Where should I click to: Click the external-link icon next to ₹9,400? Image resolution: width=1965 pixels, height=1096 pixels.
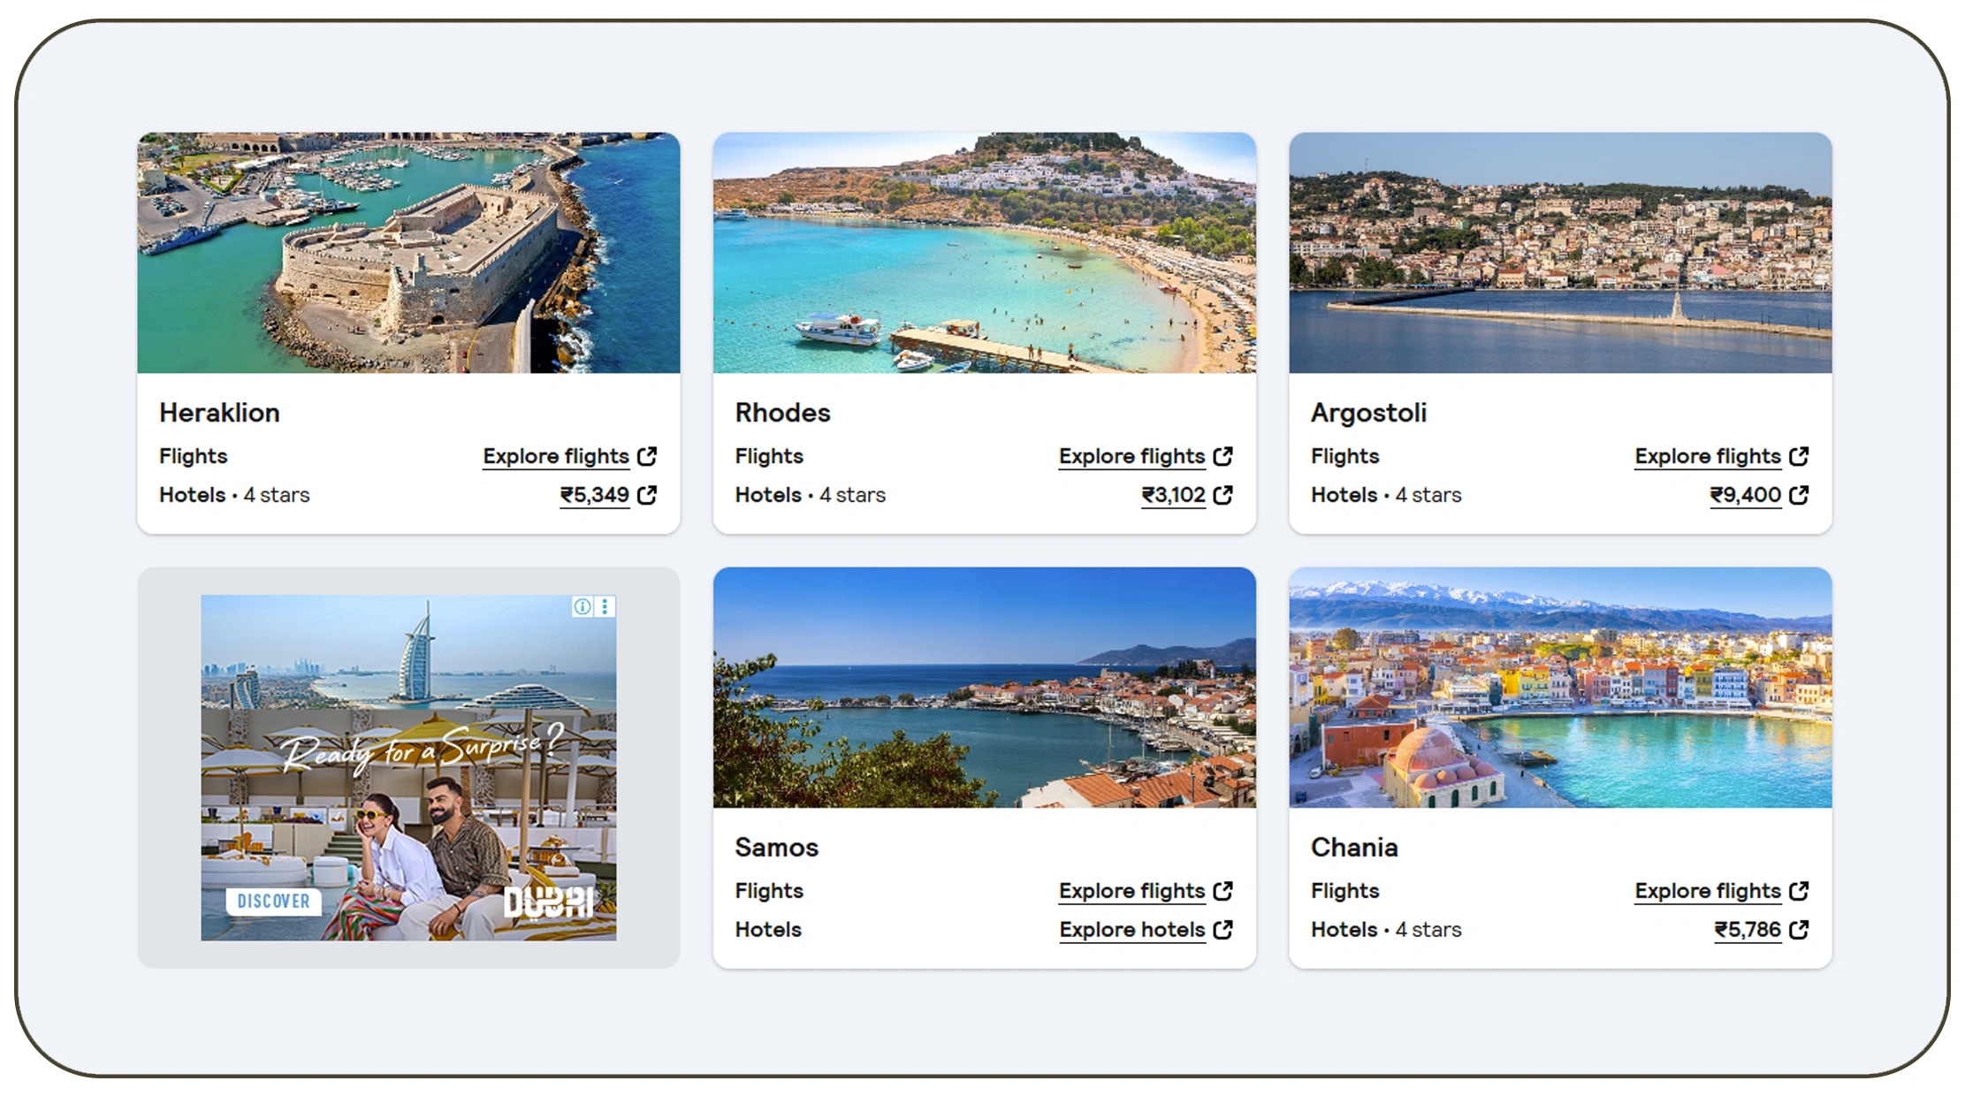tap(1798, 495)
